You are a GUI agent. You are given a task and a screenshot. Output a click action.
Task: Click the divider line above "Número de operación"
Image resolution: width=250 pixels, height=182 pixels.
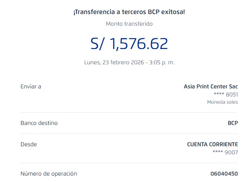point(129,163)
